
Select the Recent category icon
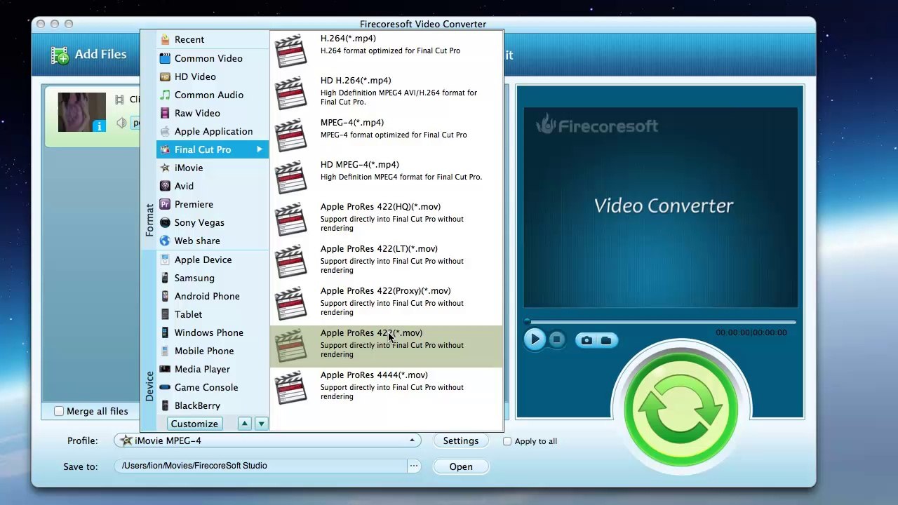point(165,40)
